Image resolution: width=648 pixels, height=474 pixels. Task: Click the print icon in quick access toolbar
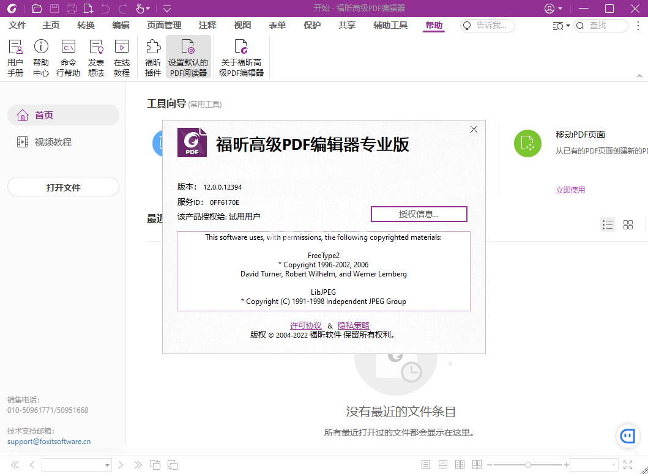(72, 9)
